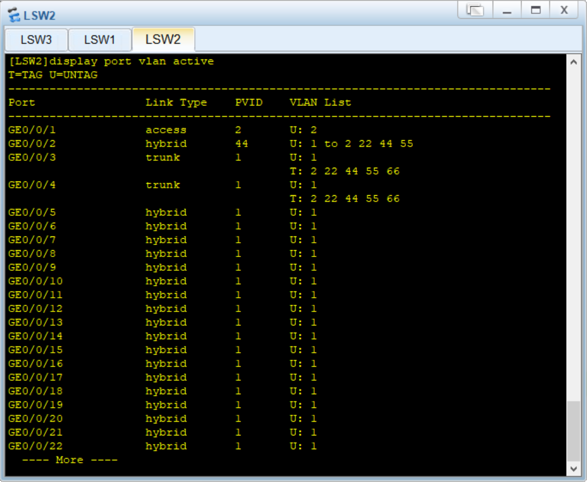Click 'trunk' link type of GE0/0/3

tap(163, 157)
